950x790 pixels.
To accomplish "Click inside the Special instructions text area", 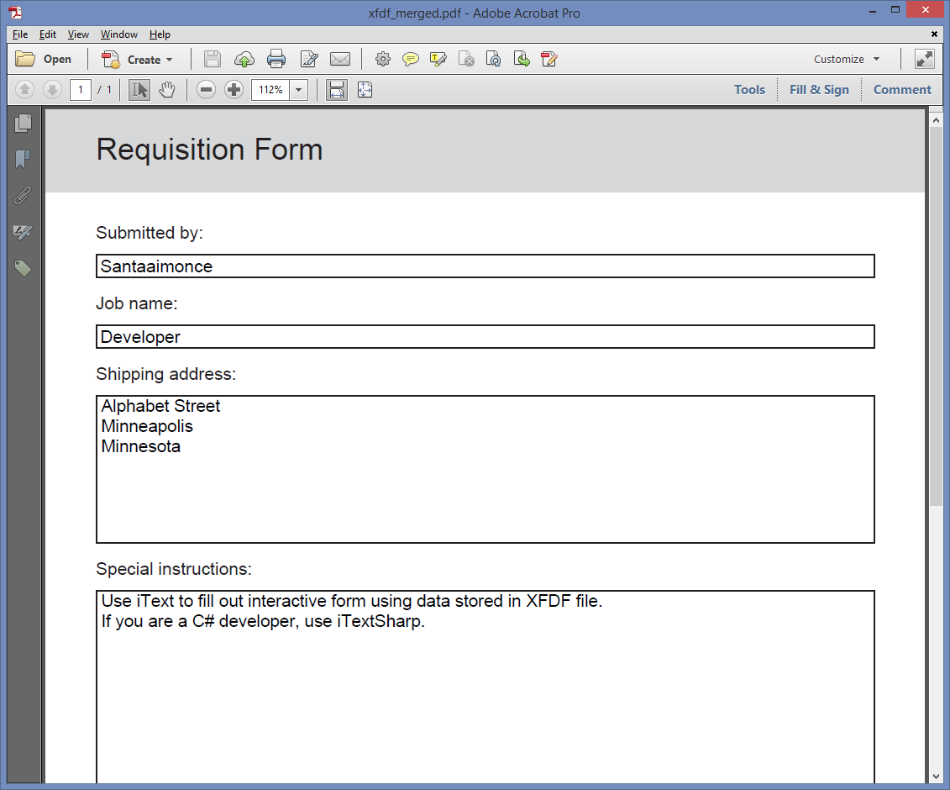I will [485, 687].
